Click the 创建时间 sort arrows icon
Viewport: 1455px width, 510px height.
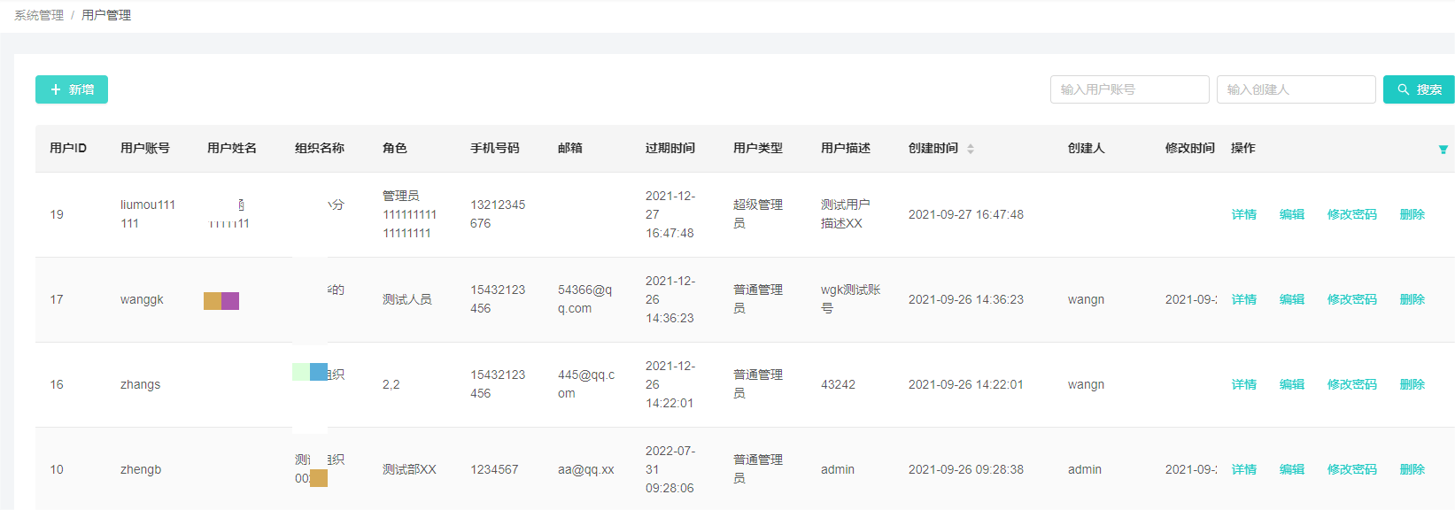click(x=971, y=149)
